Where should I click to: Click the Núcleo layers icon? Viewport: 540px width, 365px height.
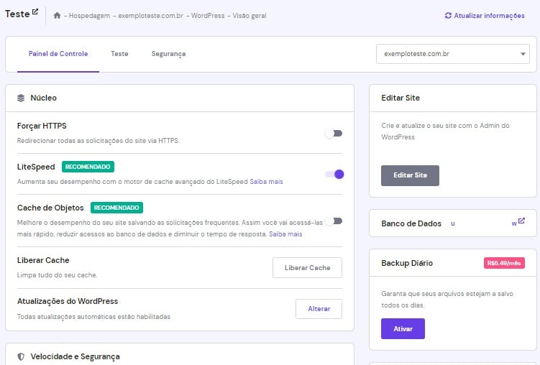point(21,98)
